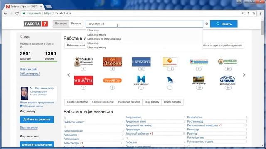Open База вакансий link
Image resolution: width=266 pixels, height=149 pixels.
[x=29, y=127]
